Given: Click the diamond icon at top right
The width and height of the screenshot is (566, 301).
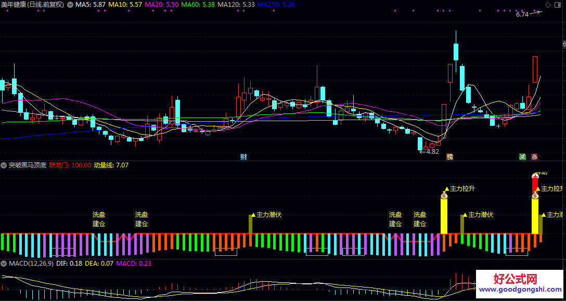Looking at the screenshot, I should pyautogui.click(x=548, y=5).
